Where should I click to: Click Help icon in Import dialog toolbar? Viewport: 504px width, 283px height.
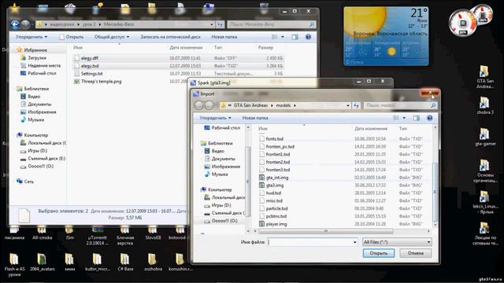[x=429, y=118]
